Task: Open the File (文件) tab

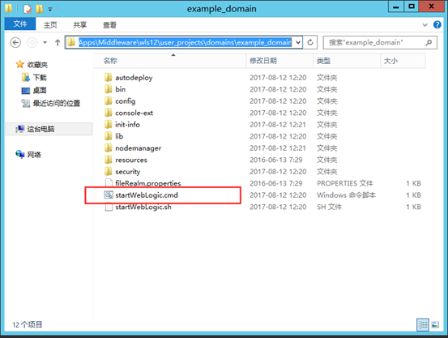Action: click(x=20, y=24)
